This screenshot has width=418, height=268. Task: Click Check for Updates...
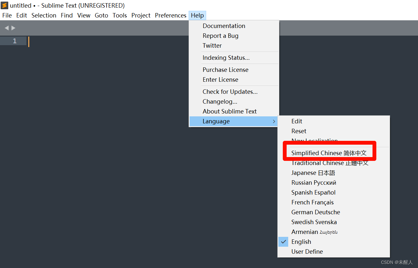[x=234, y=92]
